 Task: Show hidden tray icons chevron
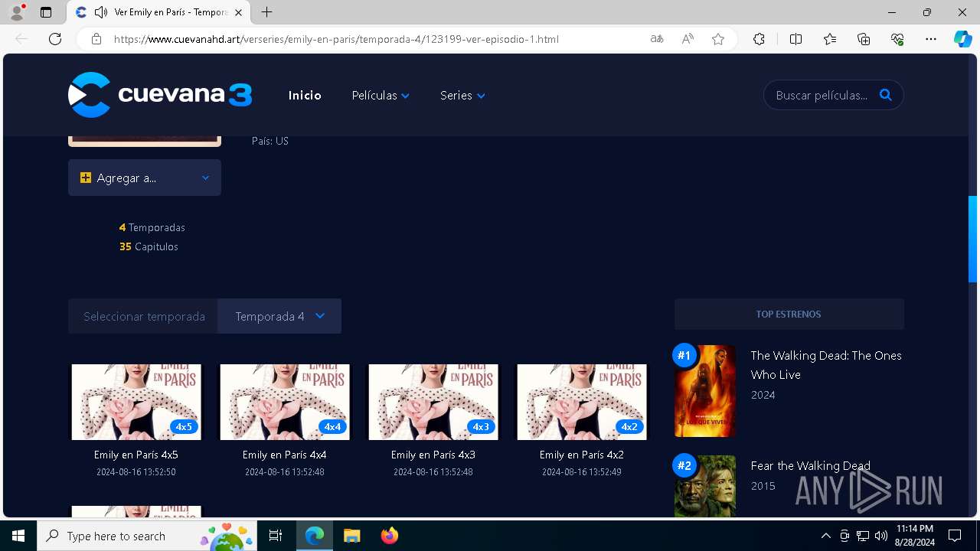tap(825, 536)
